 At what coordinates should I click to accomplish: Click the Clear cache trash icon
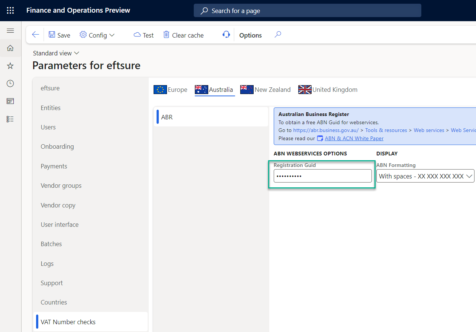tap(167, 35)
